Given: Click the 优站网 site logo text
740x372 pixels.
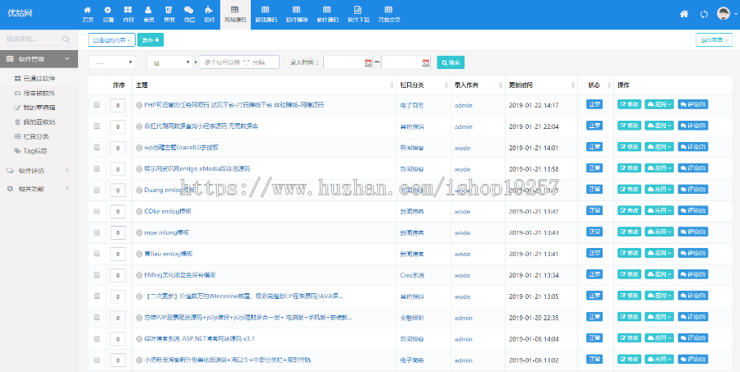Looking at the screenshot, I should (x=20, y=13).
